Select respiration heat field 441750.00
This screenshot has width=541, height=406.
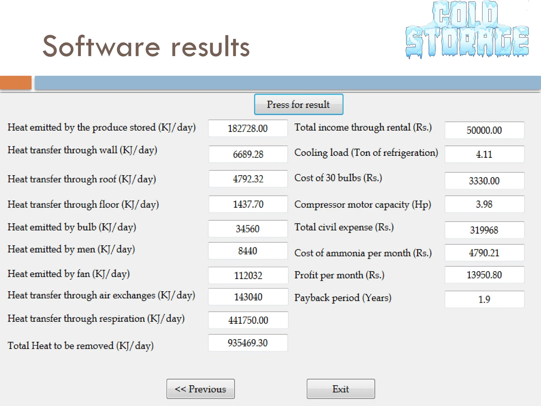(248, 320)
